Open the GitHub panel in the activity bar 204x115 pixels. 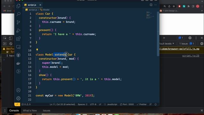pos(18,55)
